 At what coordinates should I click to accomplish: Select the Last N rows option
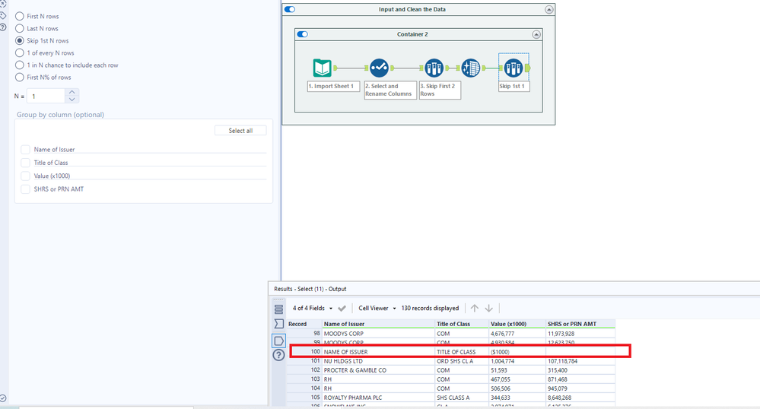point(19,29)
